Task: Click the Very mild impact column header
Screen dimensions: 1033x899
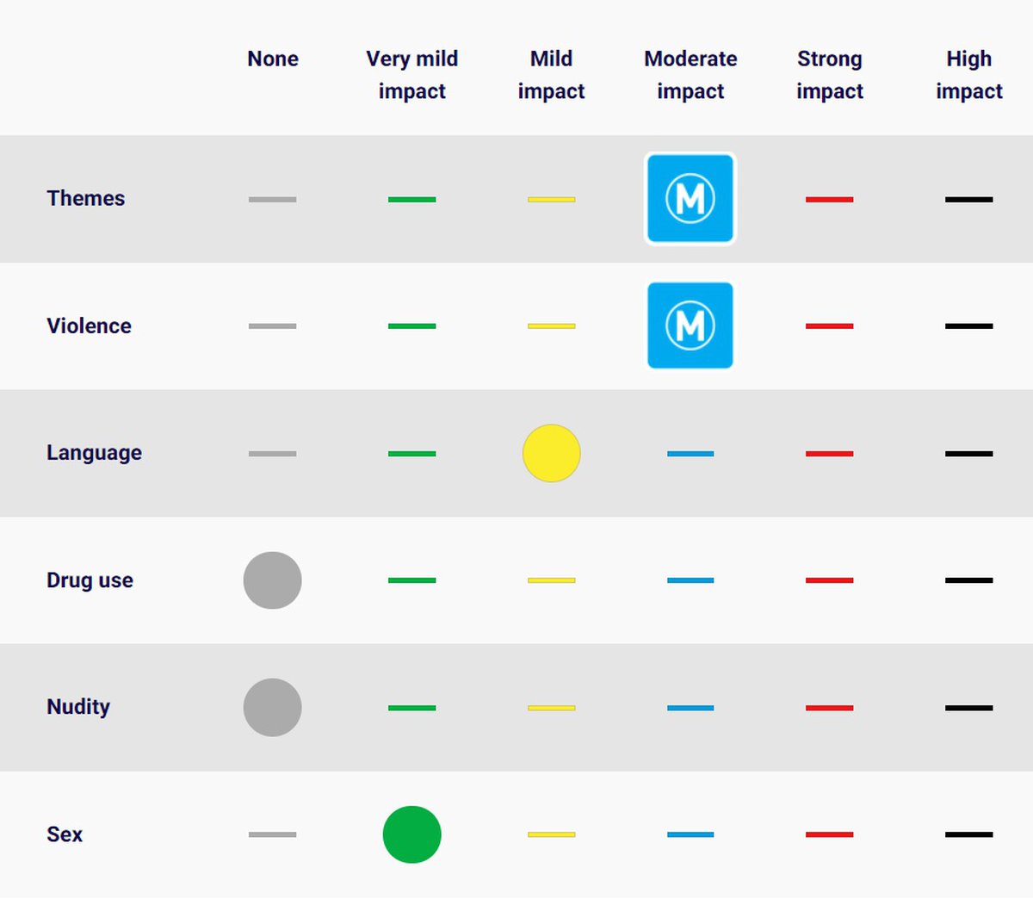Action: click(x=412, y=75)
